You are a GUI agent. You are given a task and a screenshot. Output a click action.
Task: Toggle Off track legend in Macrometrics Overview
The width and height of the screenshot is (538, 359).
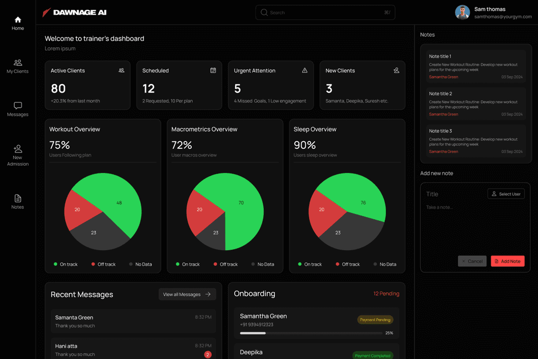click(x=225, y=264)
